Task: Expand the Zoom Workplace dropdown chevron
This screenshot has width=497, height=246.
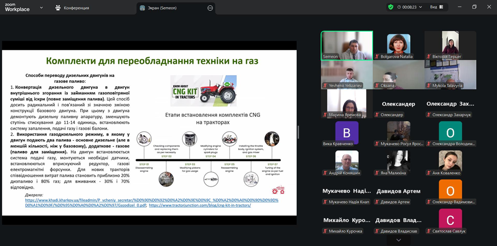Action: coord(41,8)
